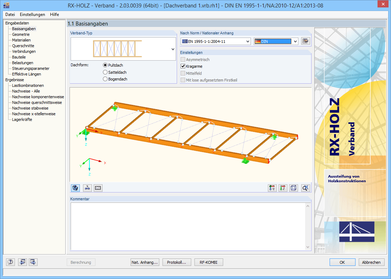Select Belastungen in the navigator

22,63
